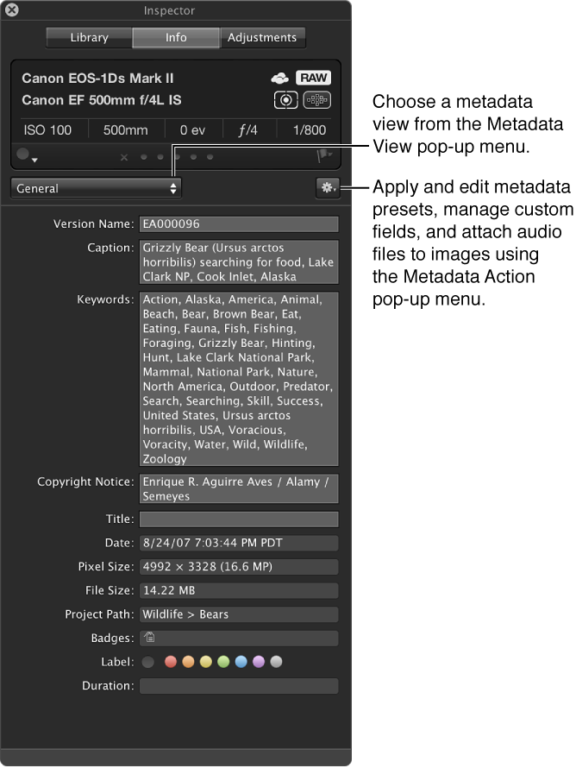Image resolution: width=576 pixels, height=768 pixels.
Task: Reject the image with the X rating
Action: [x=124, y=157]
